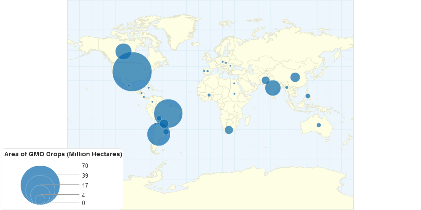Click the small Myanmar dot
Viewport: 421px width, 210px height.
[287, 87]
